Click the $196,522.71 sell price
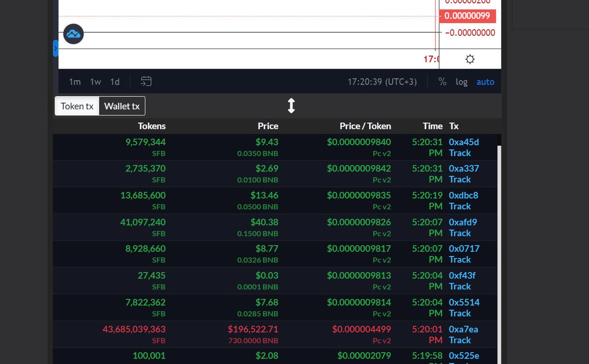Image resolution: width=589 pixels, height=364 pixels. (253, 329)
